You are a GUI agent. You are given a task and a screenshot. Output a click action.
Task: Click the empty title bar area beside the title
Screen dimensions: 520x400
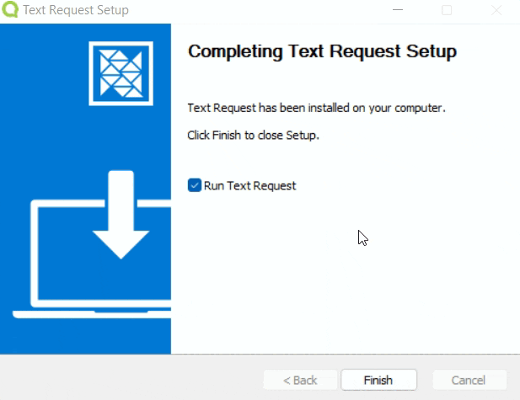coord(253,10)
